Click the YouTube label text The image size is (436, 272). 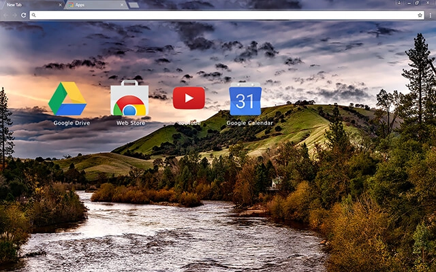(x=189, y=123)
